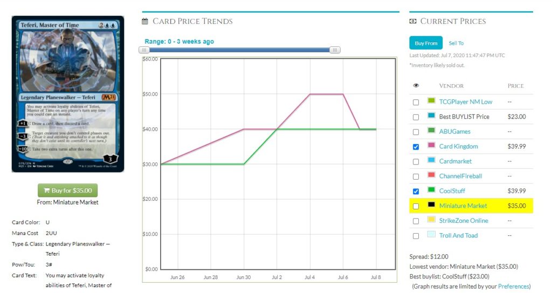Screen dimensions: 552x293
Task: Click the Best BUYLIST Price teal swatch
Action: (431, 115)
